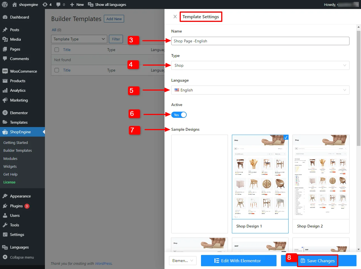The image size is (361, 269).
Task: Click the panel scrollbar down arrow
Action: 358,249
